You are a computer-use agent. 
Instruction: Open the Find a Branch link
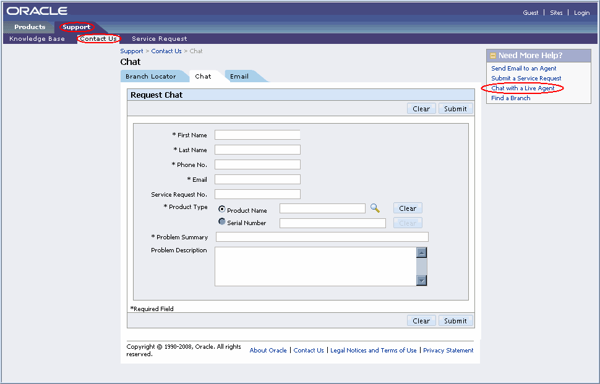pos(510,98)
